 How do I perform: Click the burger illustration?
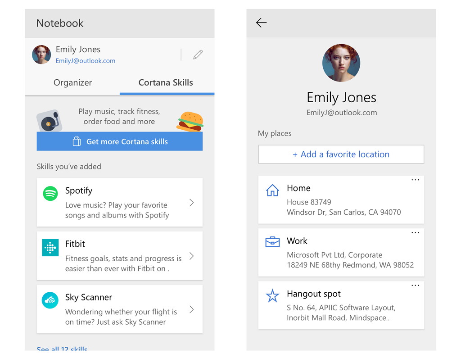190,122
